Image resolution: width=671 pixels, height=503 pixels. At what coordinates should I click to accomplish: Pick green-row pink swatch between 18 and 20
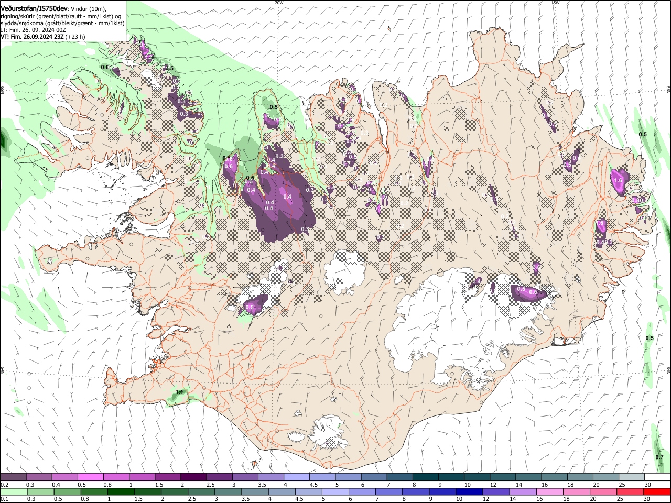[x=577, y=491]
